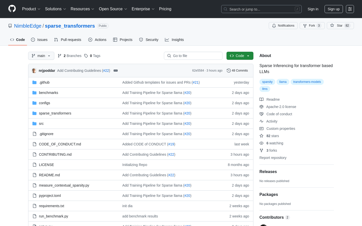Select the Code tab
This screenshot has width=362, height=226.
pos(18,40)
